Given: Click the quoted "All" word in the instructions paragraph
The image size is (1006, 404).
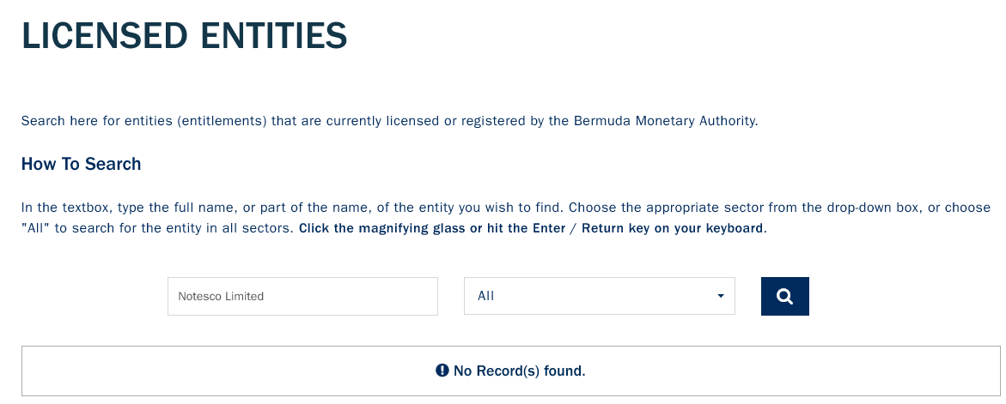Looking at the screenshot, I should point(36,228).
